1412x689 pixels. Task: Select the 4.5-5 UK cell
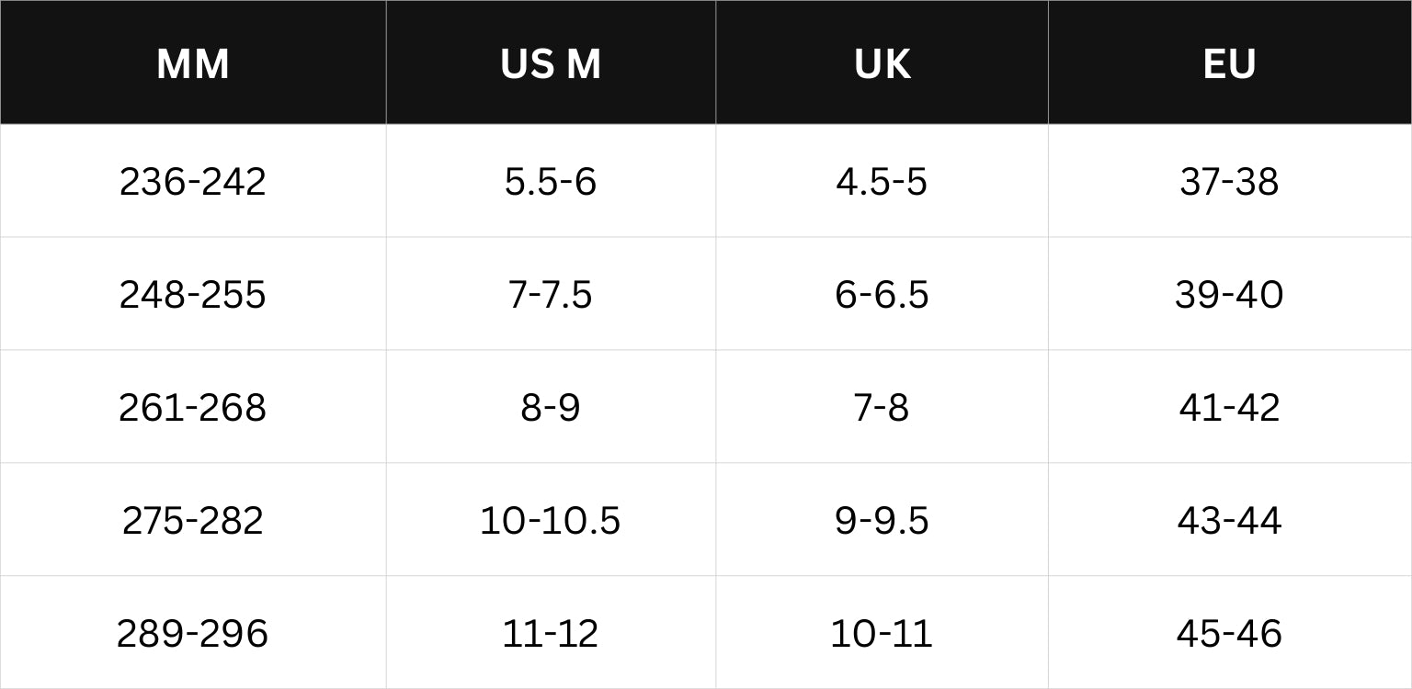point(882,181)
